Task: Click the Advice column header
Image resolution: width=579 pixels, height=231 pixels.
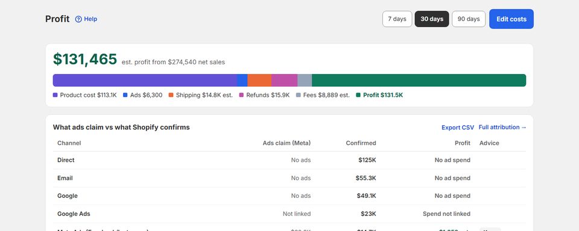Action: tap(489, 143)
